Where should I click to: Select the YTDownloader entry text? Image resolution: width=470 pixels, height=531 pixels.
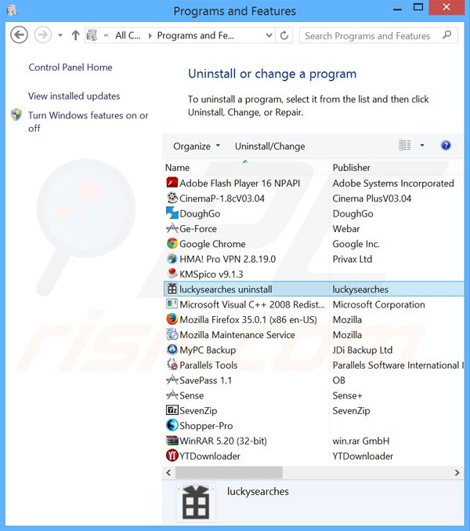click(210, 456)
